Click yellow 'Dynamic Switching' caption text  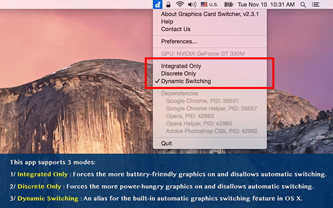48,199
